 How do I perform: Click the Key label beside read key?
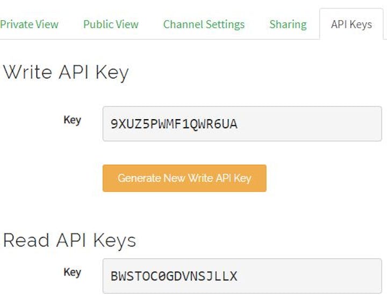(x=72, y=272)
